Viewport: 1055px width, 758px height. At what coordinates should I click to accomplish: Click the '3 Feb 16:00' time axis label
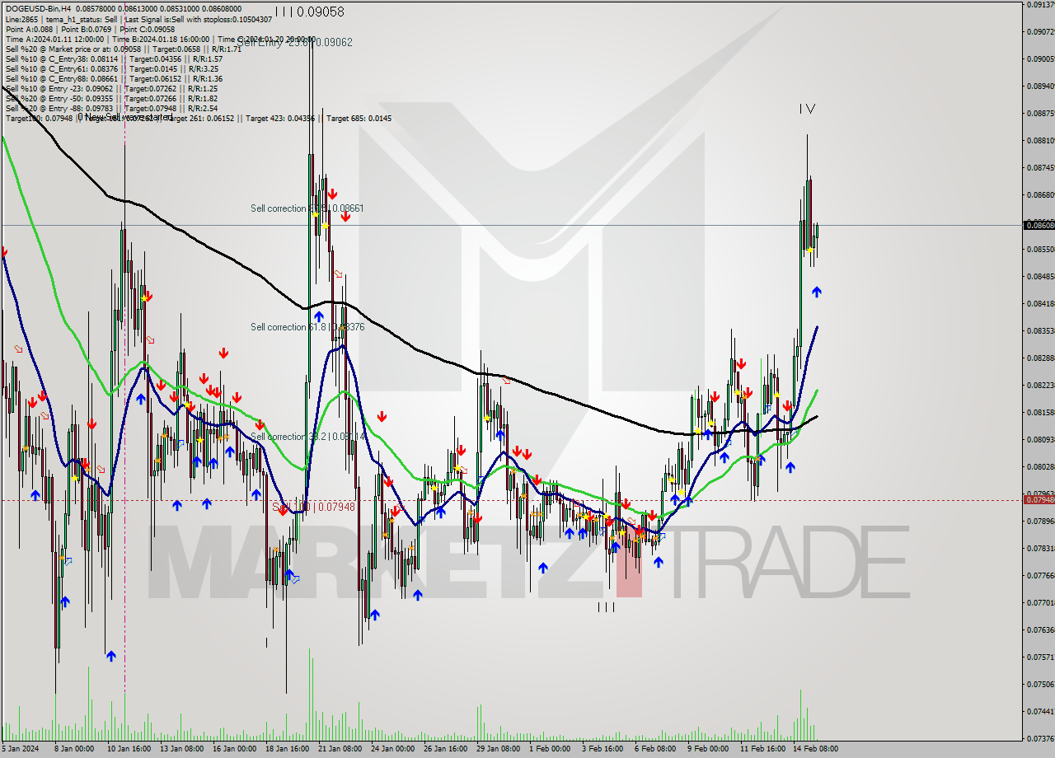pos(603,749)
